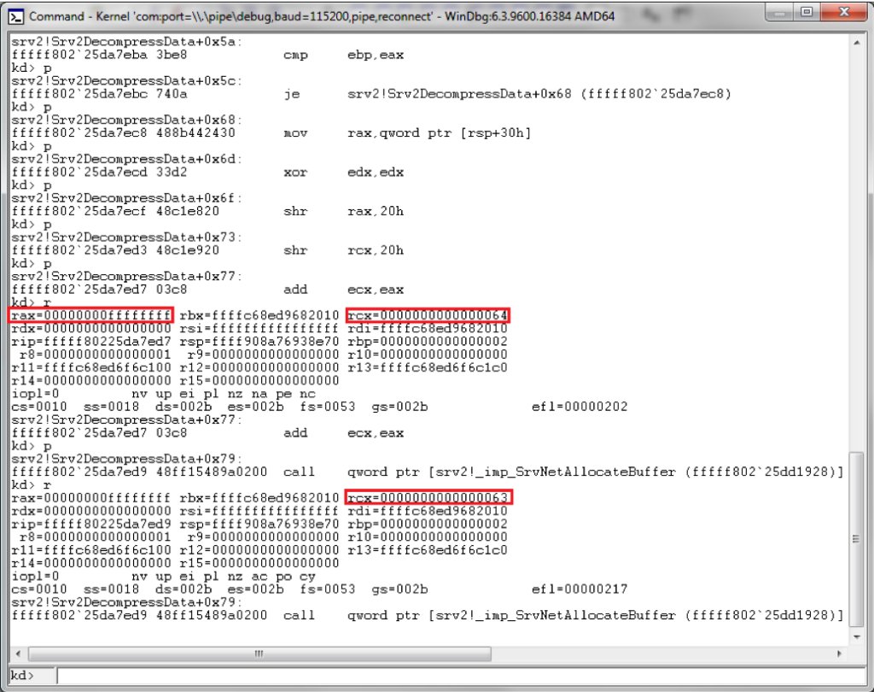Viewport: 874px width, 692px height.
Task: Click the kd> prompt label beside input
Action: tap(22, 675)
